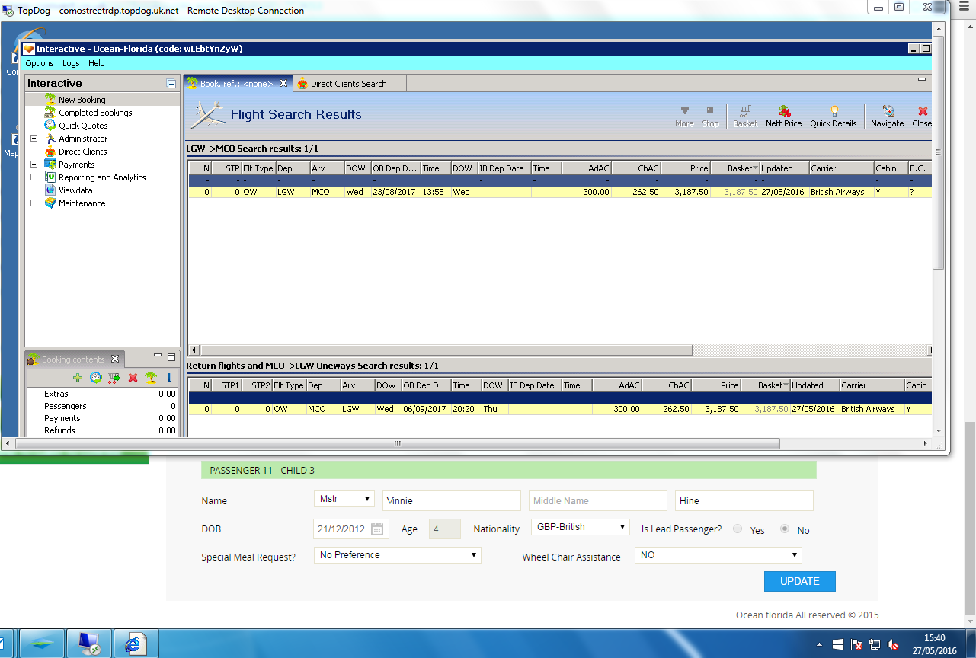The width and height of the screenshot is (976, 658).
Task: Expand the Administrator tree node
Action: [34, 139]
